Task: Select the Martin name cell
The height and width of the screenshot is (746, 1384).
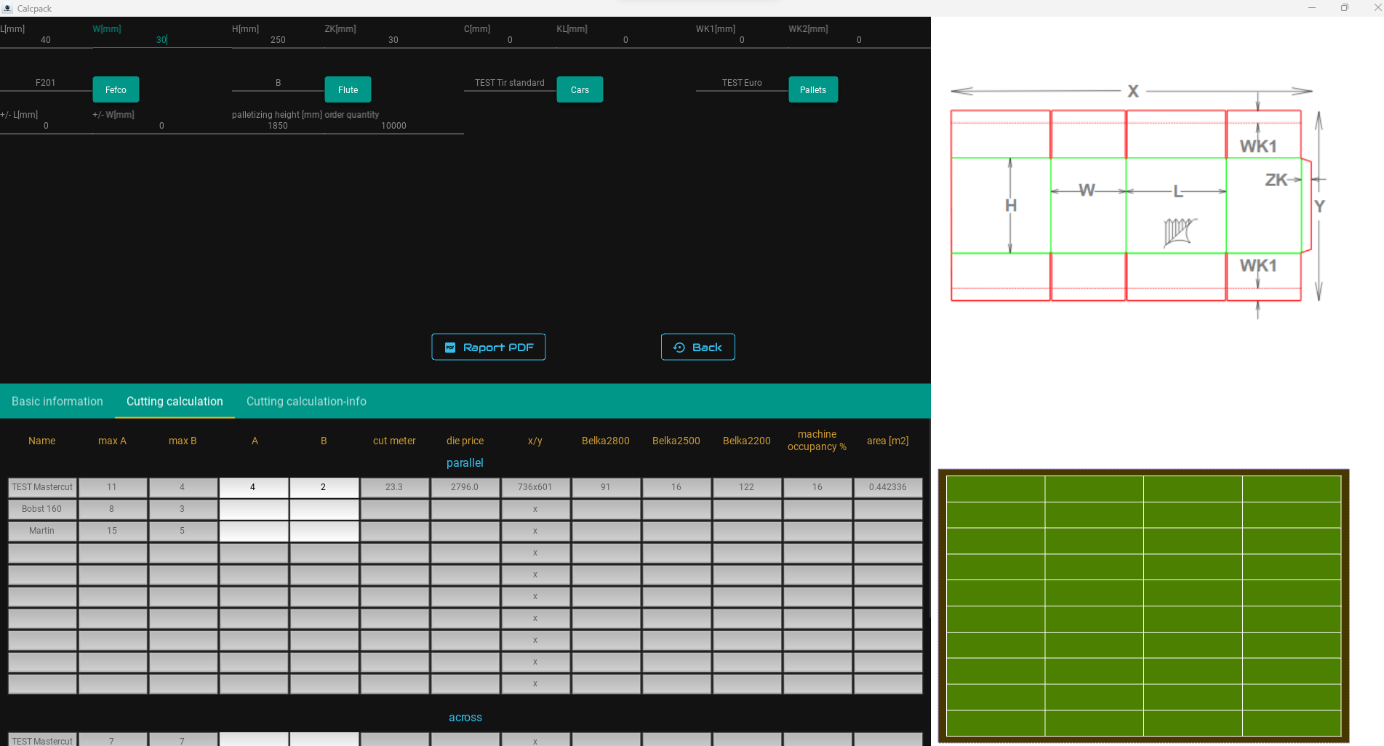Action: click(42, 531)
